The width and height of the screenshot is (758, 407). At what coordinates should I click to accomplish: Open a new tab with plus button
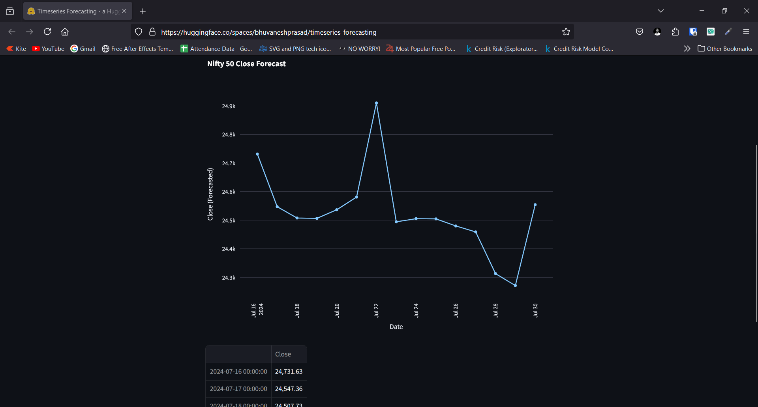[x=143, y=11]
